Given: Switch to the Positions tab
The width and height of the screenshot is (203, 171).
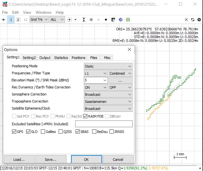Looking at the screenshot, I should click(x=78, y=58).
